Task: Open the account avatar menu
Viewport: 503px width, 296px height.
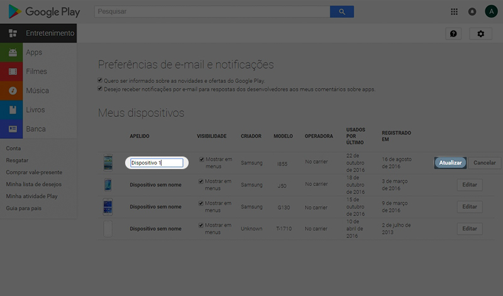Action: click(x=490, y=11)
